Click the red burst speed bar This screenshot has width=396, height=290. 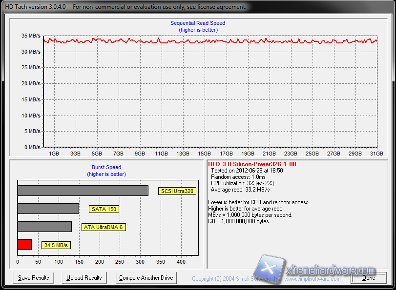click(x=24, y=245)
